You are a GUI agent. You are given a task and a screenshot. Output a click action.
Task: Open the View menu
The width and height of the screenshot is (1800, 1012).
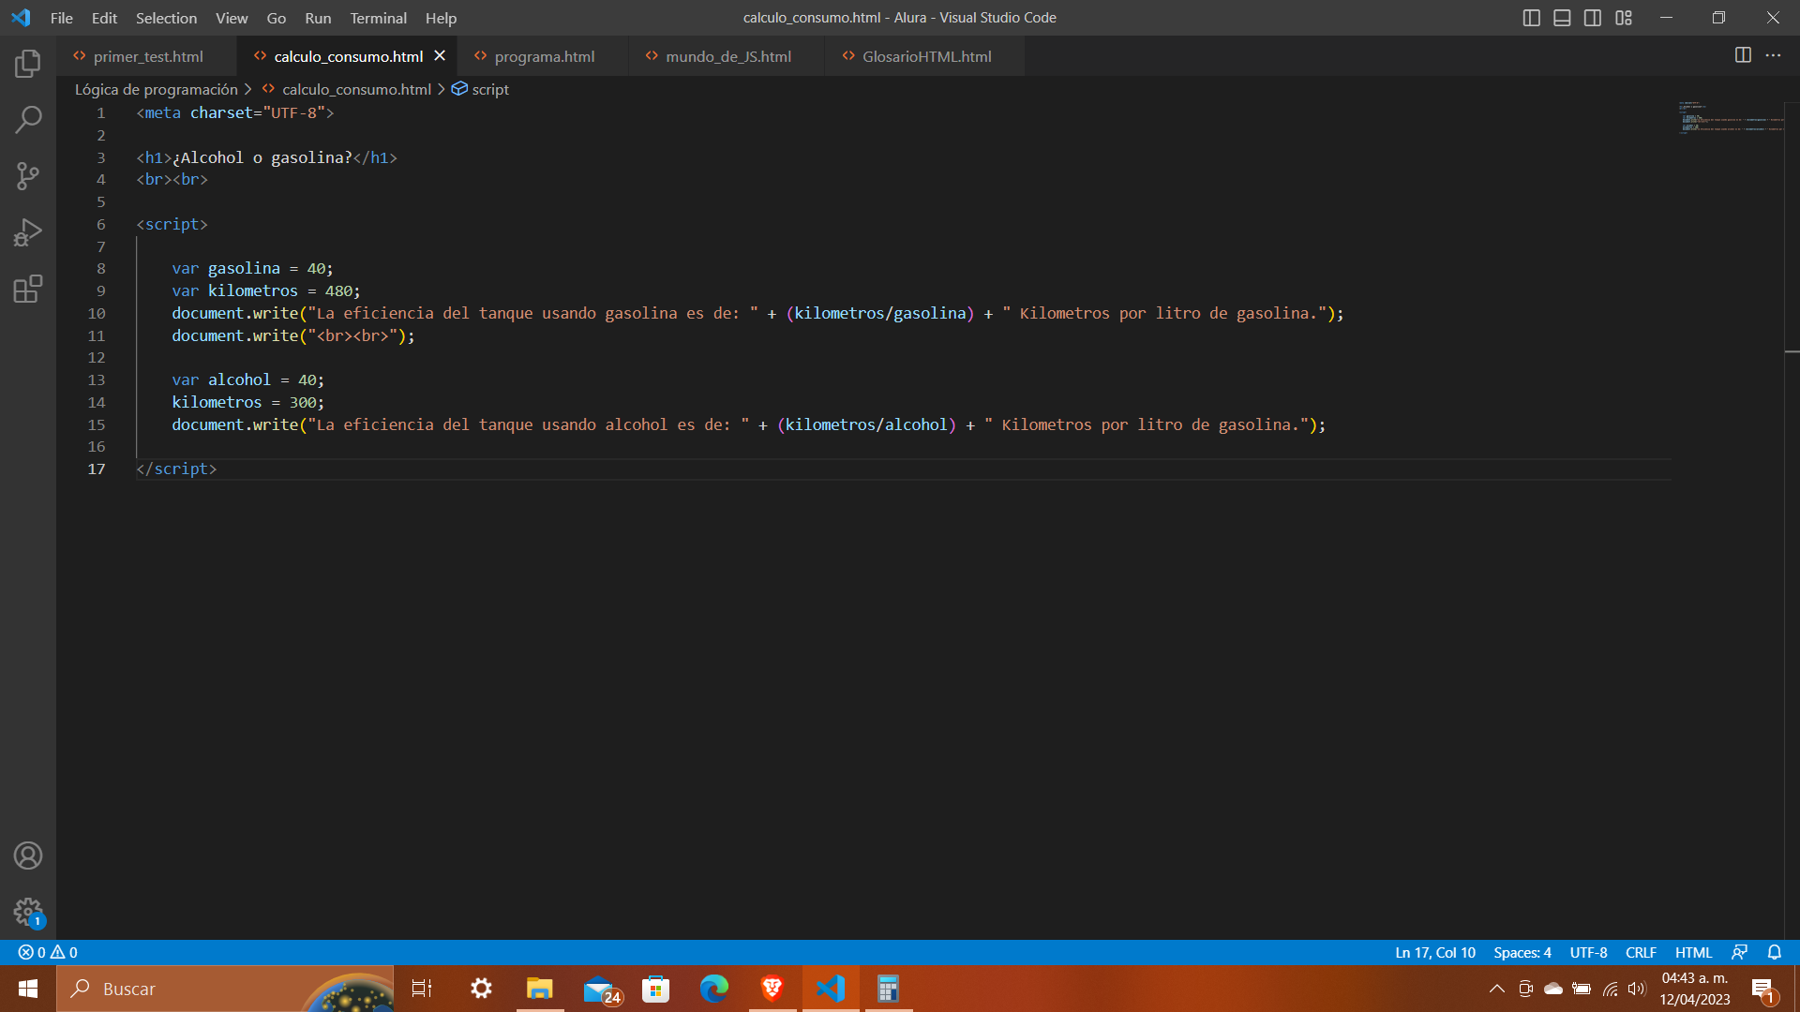pyautogui.click(x=232, y=18)
